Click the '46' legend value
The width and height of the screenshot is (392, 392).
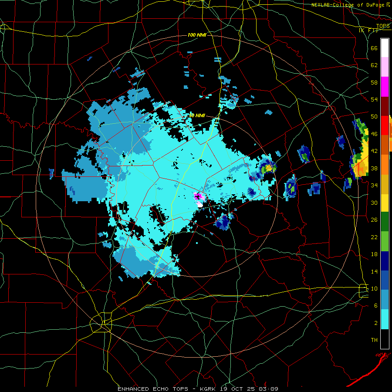pos(374,134)
